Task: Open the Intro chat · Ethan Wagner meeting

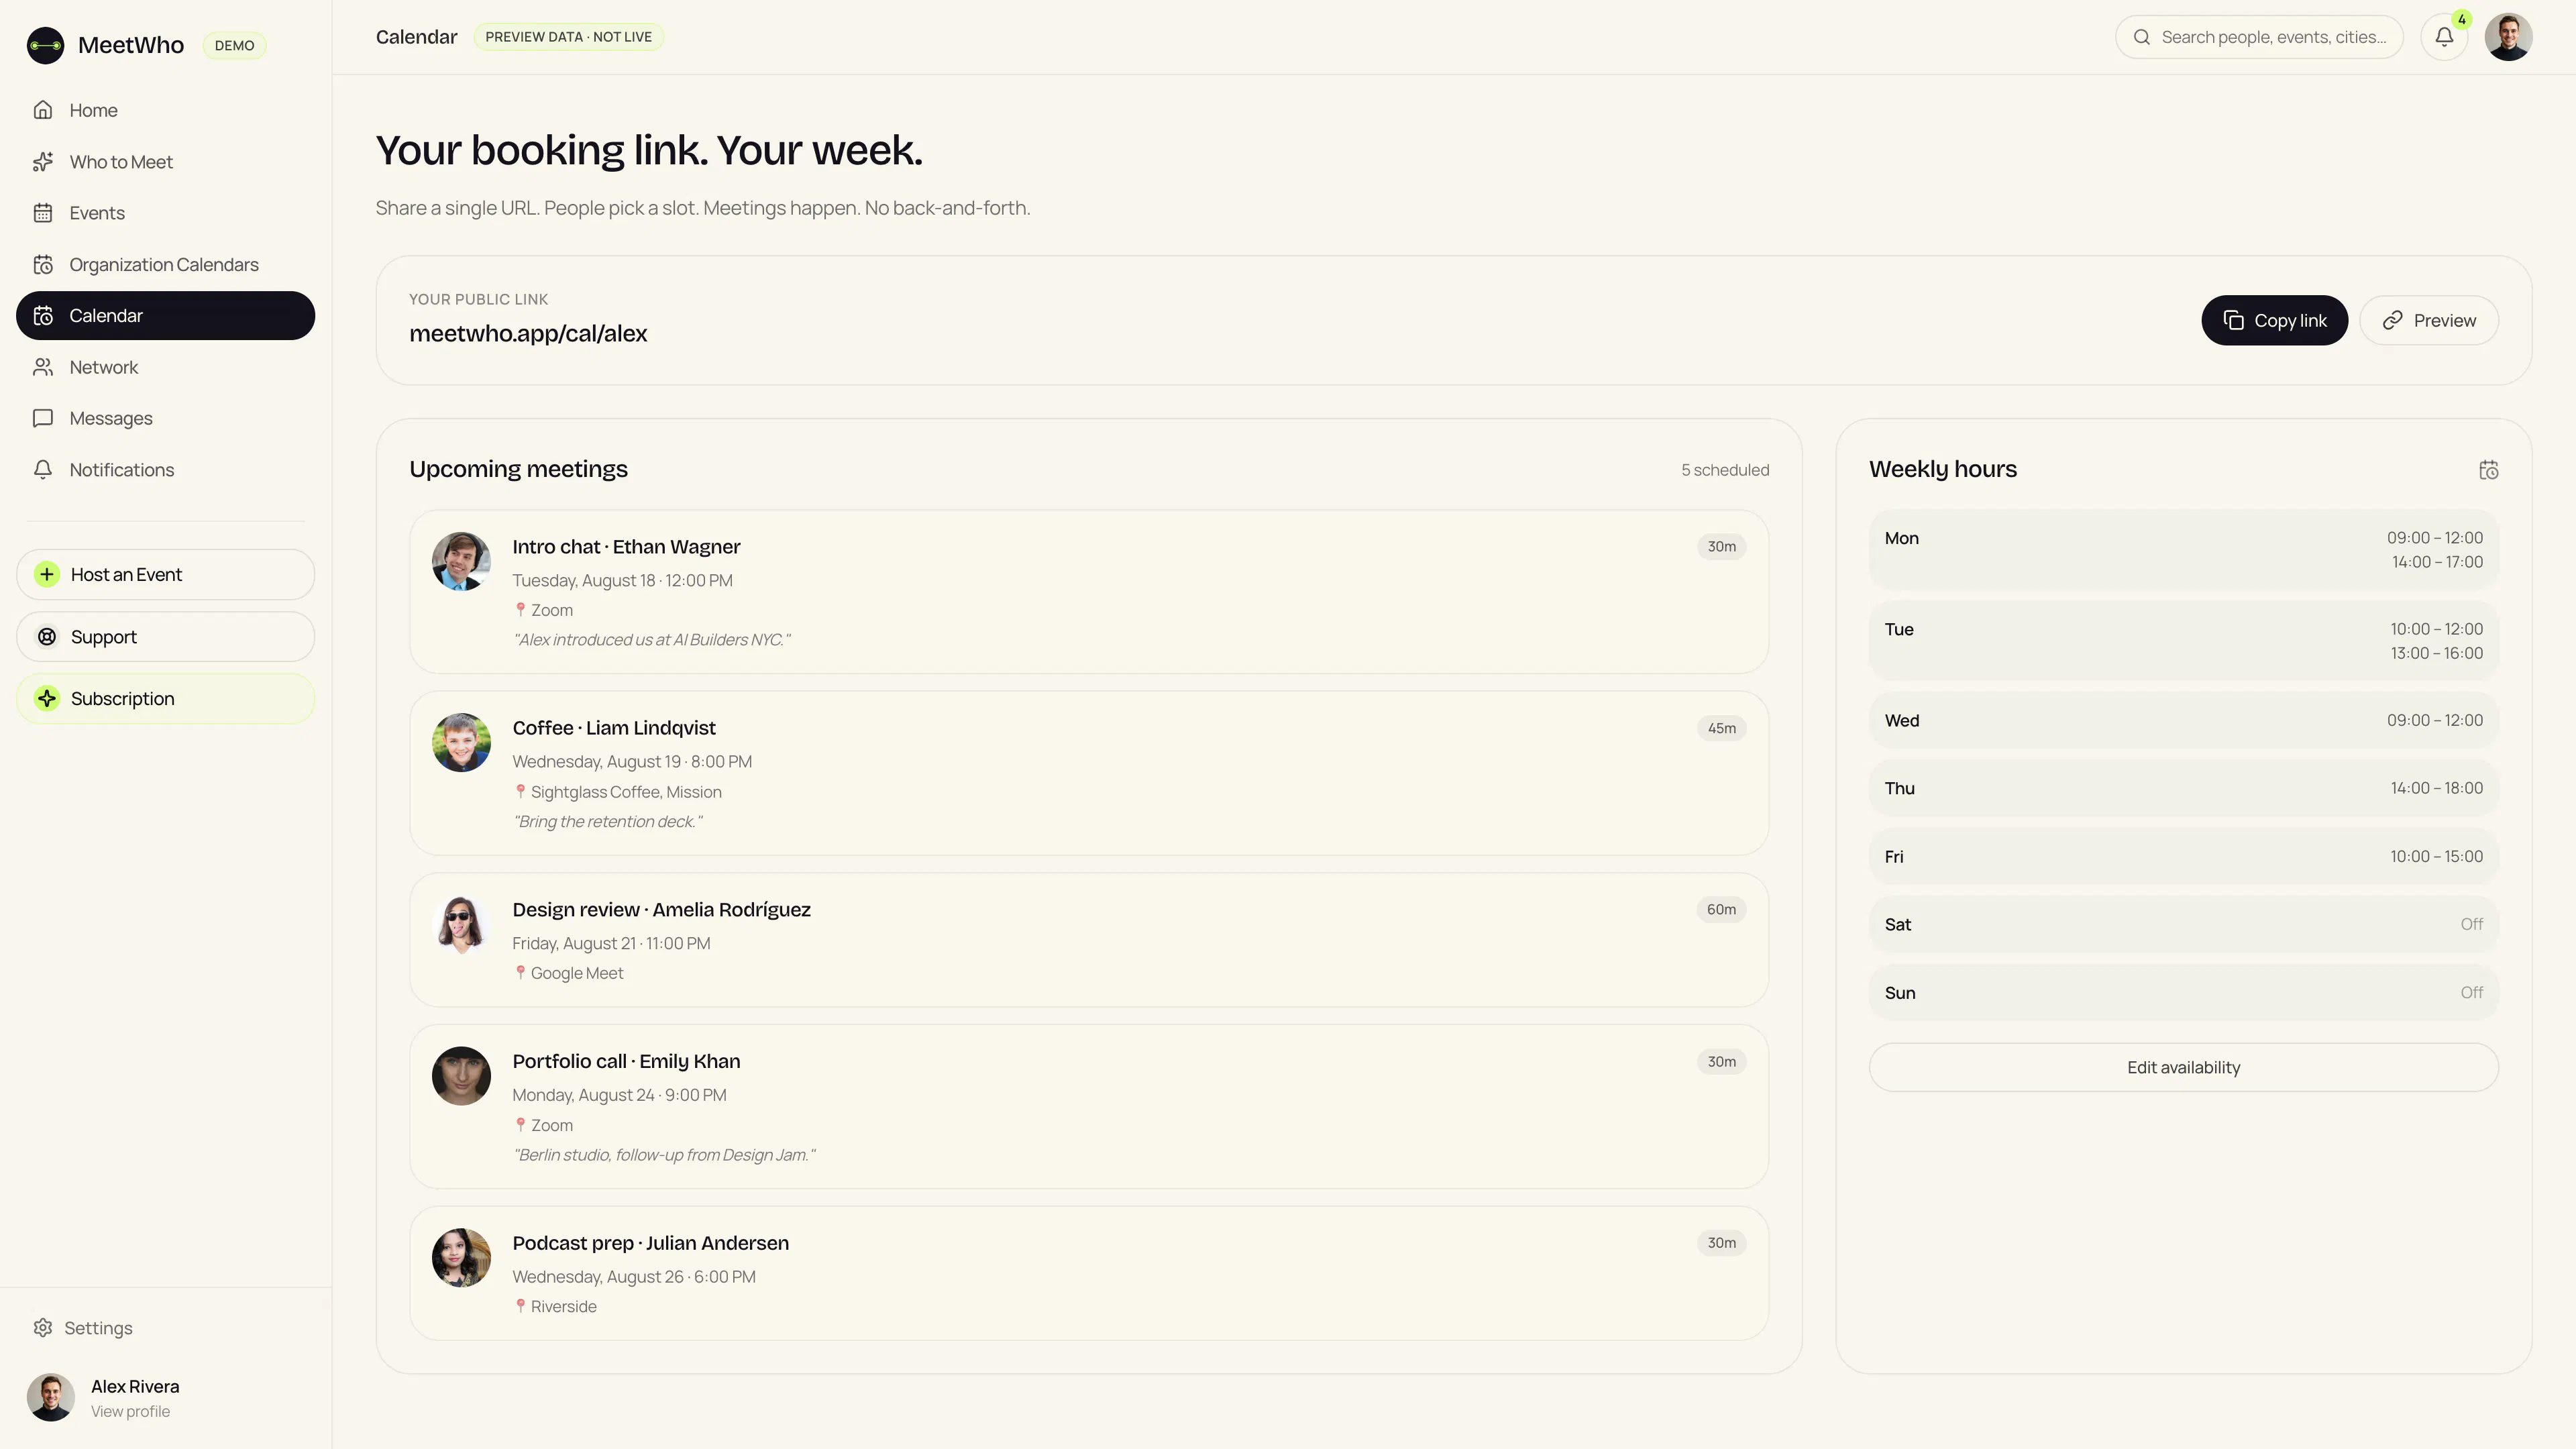Action: click(1088, 592)
